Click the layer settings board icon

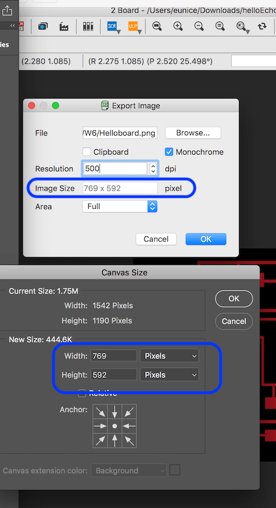[x=43, y=27]
